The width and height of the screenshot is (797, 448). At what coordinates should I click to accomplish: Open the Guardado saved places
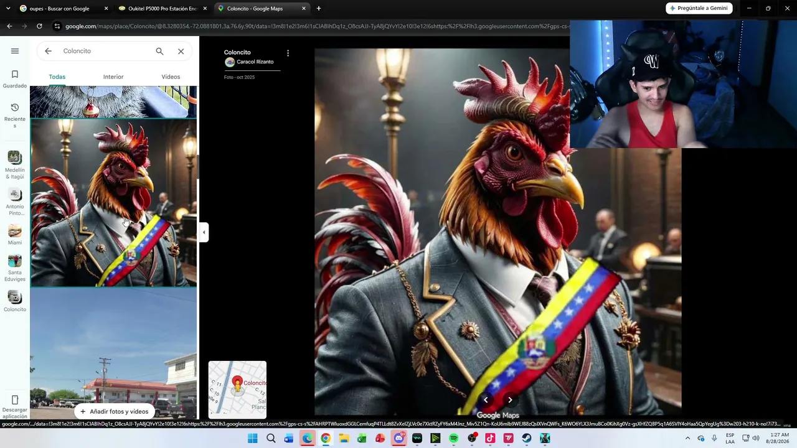point(15,79)
